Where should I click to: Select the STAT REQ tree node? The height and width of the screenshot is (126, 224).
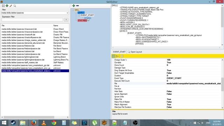click(82, 20)
